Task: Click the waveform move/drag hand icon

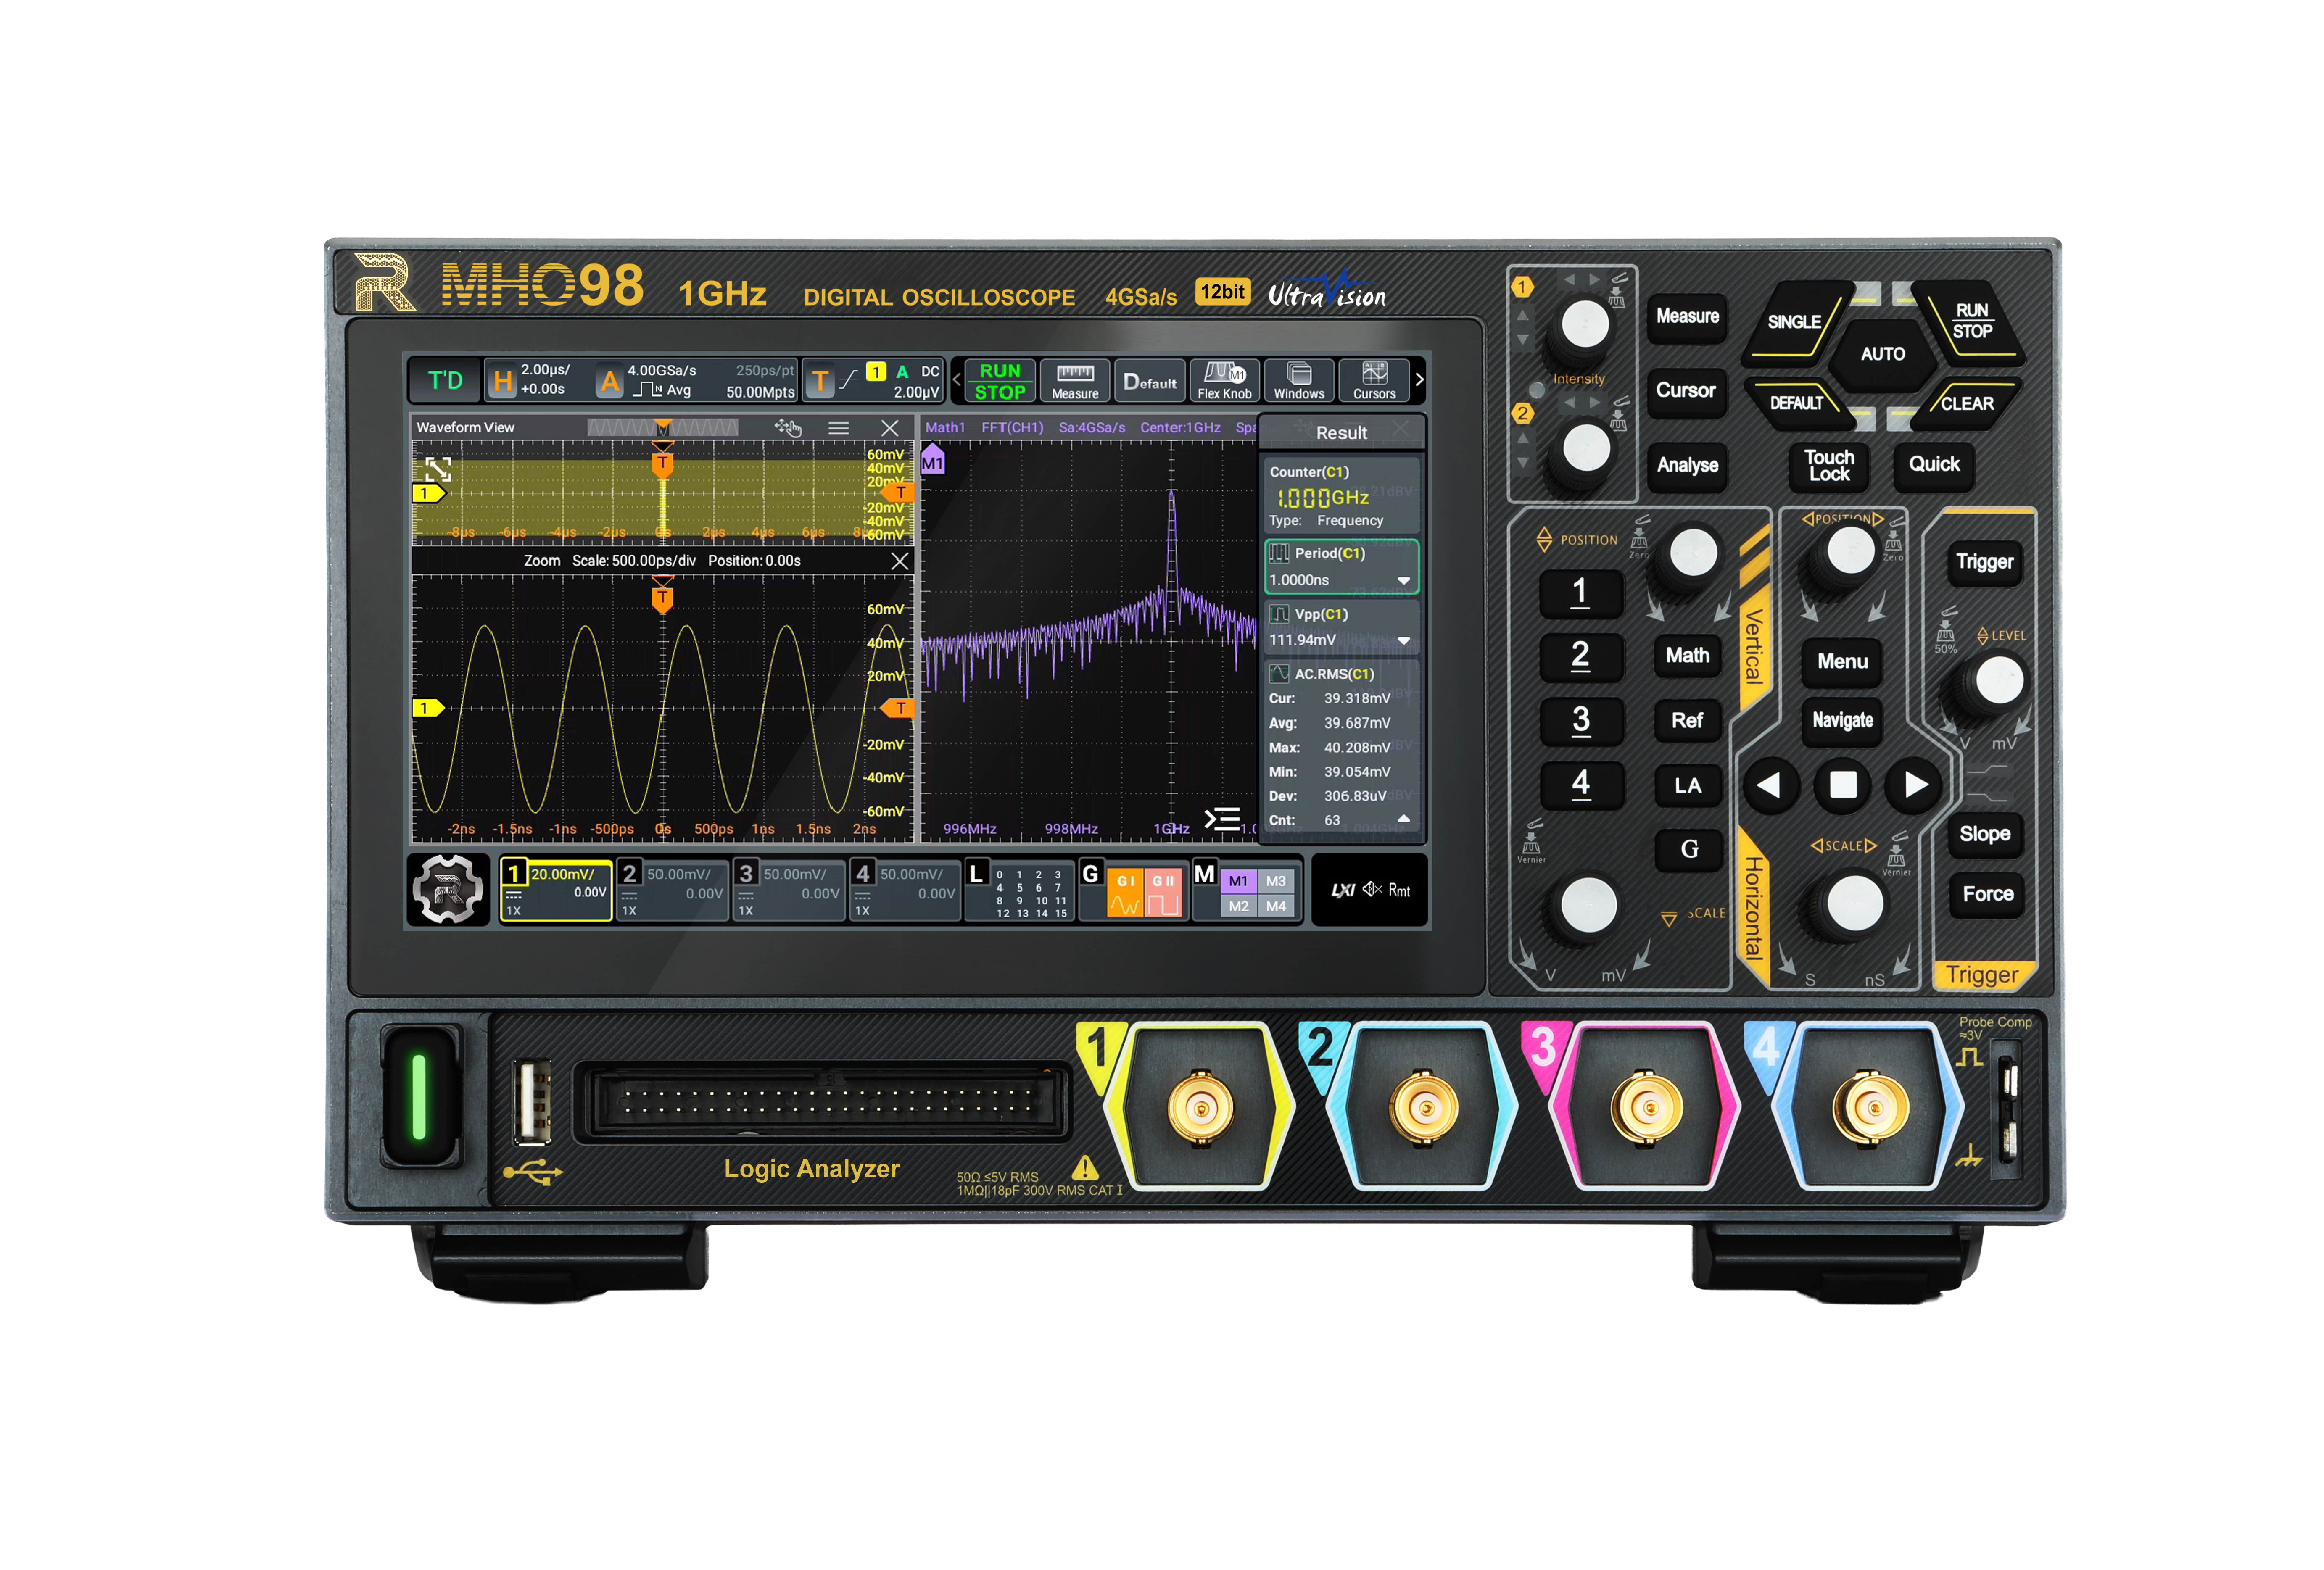Action: click(x=788, y=428)
